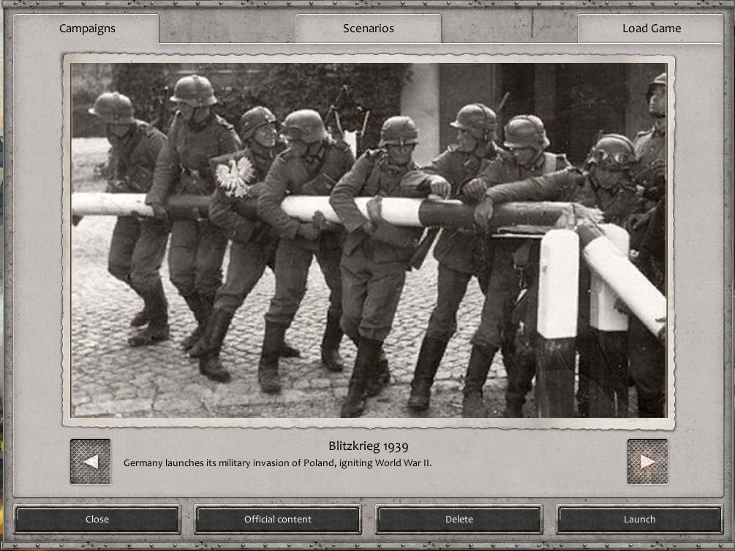Click the Close button
Image resolution: width=735 pixels, height=551 pixels.
pos(97,519)
